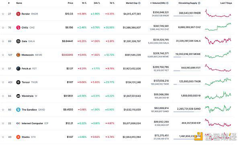Open the Stacks STX coin link

(26, 137)
